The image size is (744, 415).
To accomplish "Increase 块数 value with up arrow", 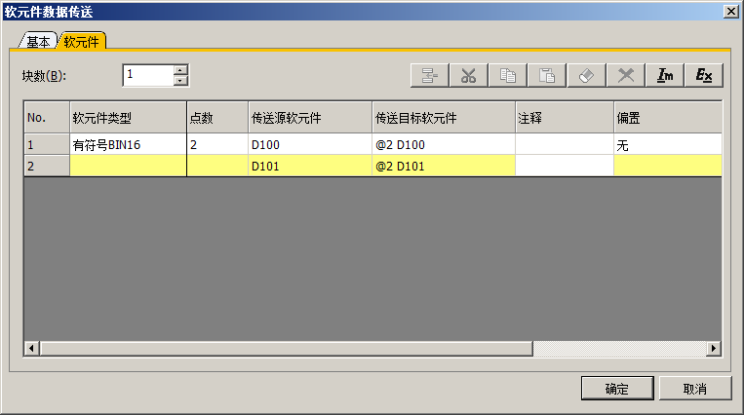I will 180,70.
